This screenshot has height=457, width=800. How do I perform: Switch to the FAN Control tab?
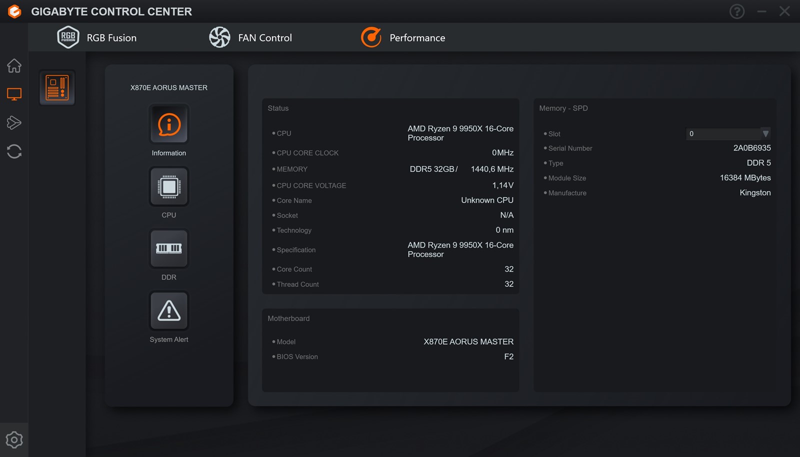click(250, 37)
